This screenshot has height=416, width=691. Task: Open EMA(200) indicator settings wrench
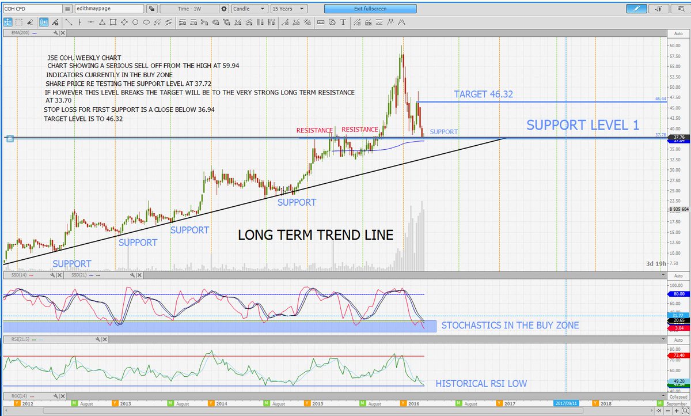pyautogui.click(x=56, y=33)
